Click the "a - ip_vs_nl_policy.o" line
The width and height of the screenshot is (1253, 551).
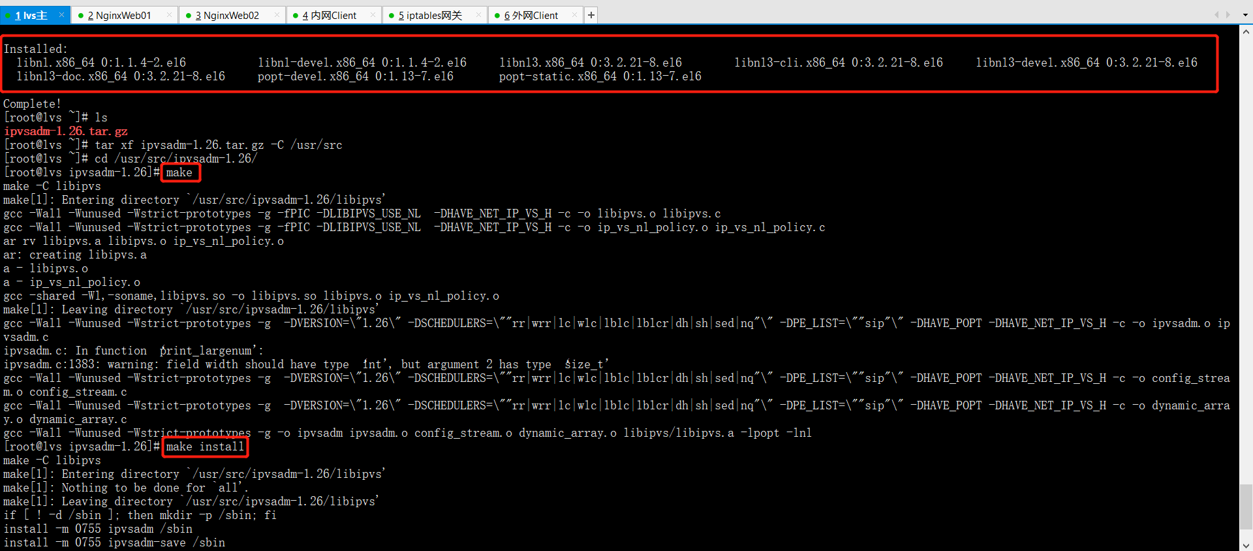pos(72,282)
